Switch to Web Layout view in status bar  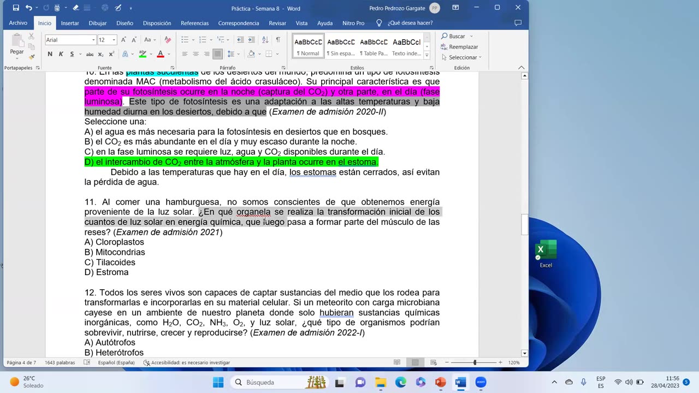coord(433,362)
